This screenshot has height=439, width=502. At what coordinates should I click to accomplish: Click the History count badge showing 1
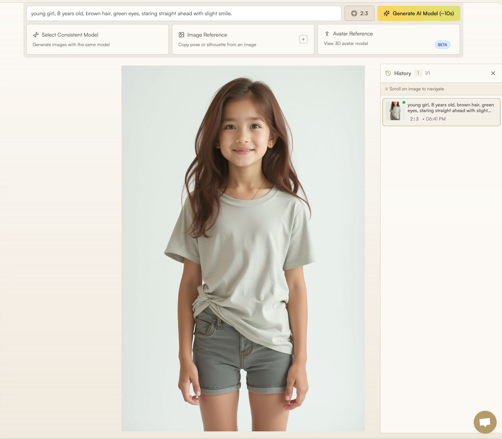pos(418,73)
